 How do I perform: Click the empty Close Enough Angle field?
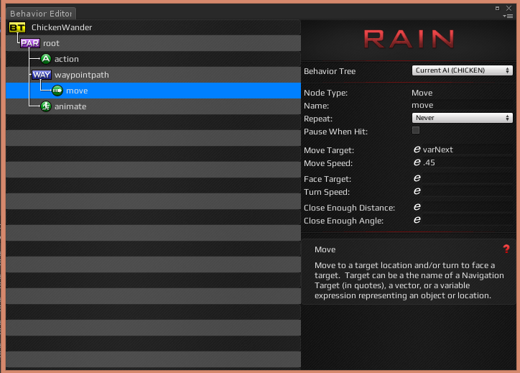pos(468,220)
